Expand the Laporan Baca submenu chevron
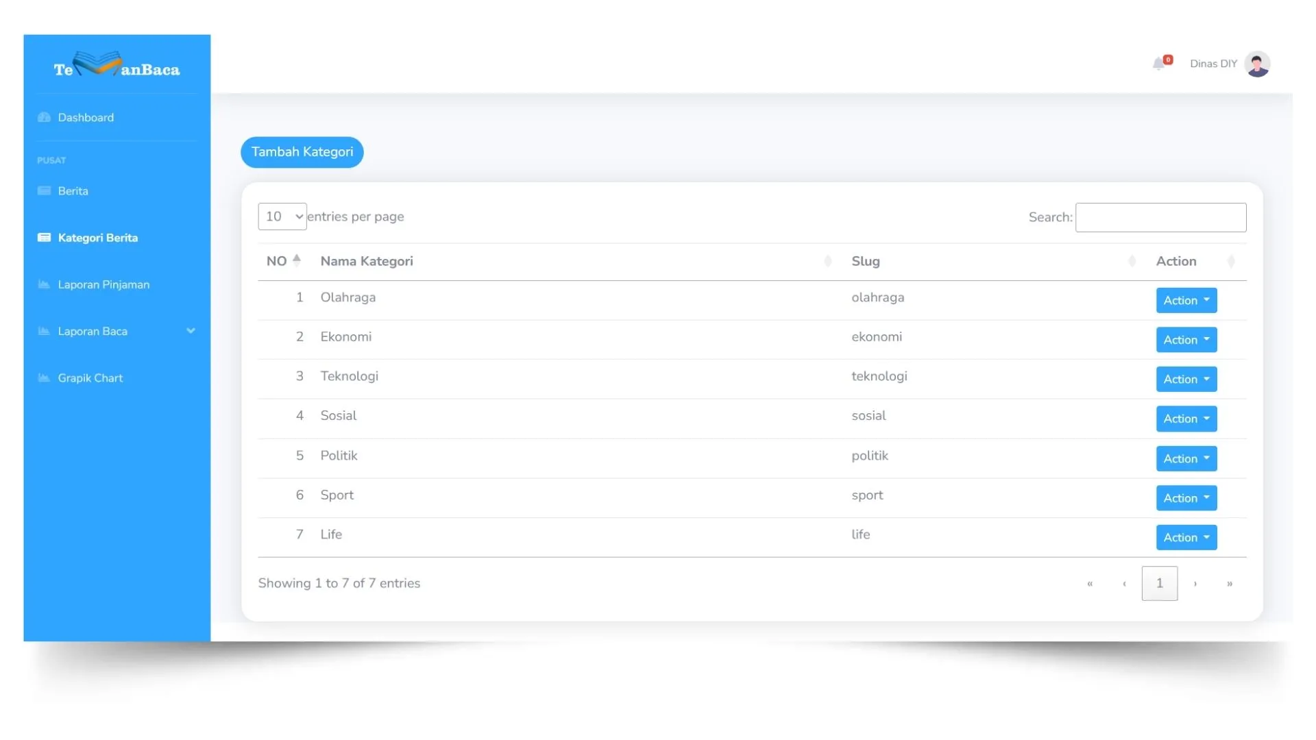The height and width of the screenshot is (740, 1316). pyautogui.click(x=191, y=331)
